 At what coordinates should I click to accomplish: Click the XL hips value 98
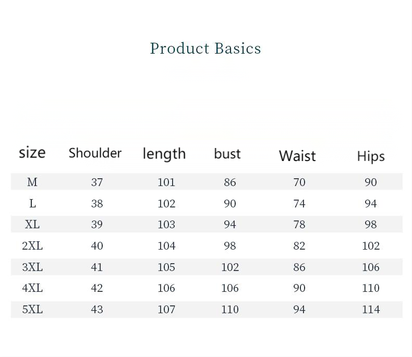tap(371, 225)
